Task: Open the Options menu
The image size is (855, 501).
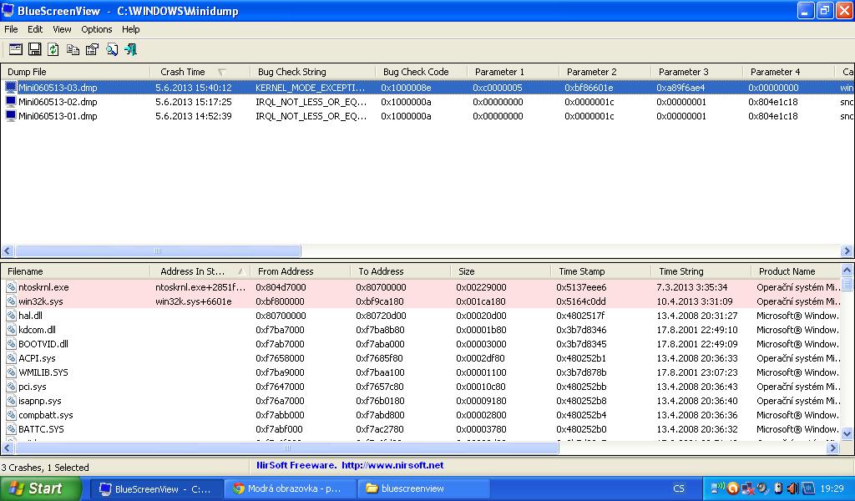Action: tap(97, 29)
